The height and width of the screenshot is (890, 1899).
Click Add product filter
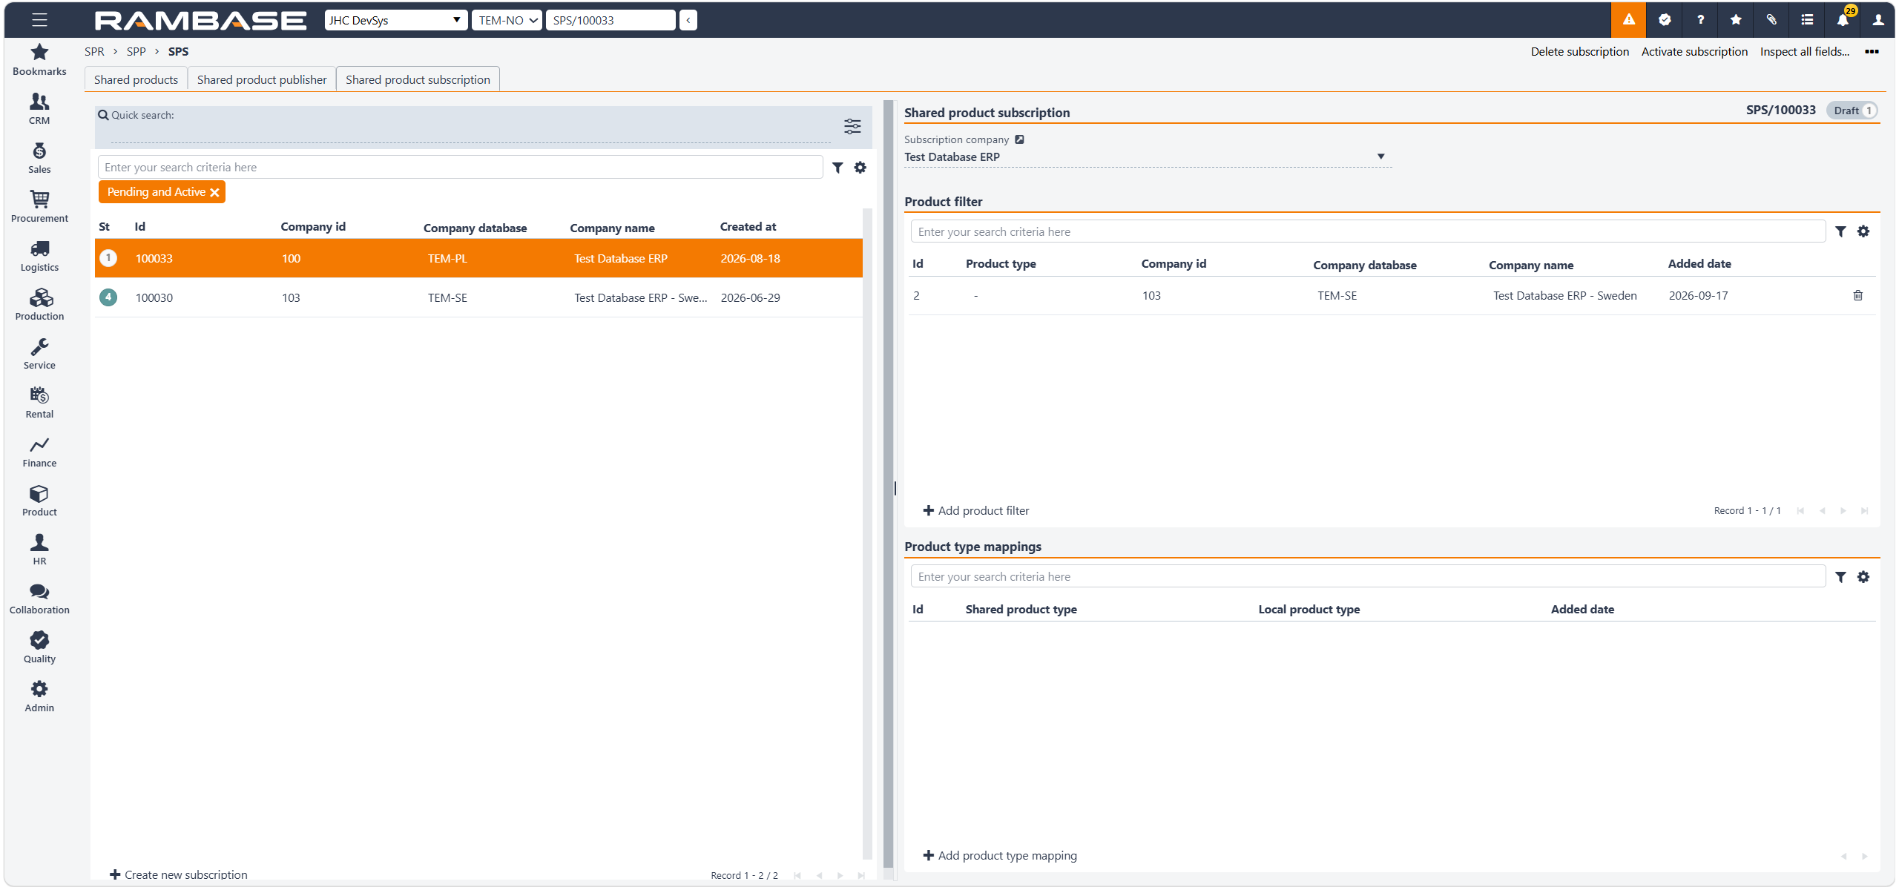click(975, 510)
